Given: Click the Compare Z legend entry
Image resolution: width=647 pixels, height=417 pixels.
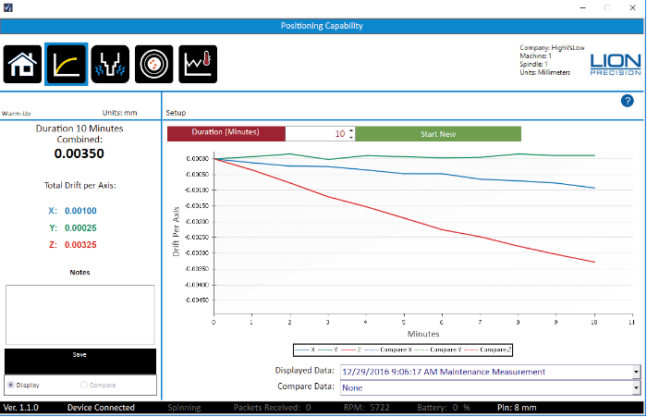Looking at the screenshot, I should click(488, 350).
